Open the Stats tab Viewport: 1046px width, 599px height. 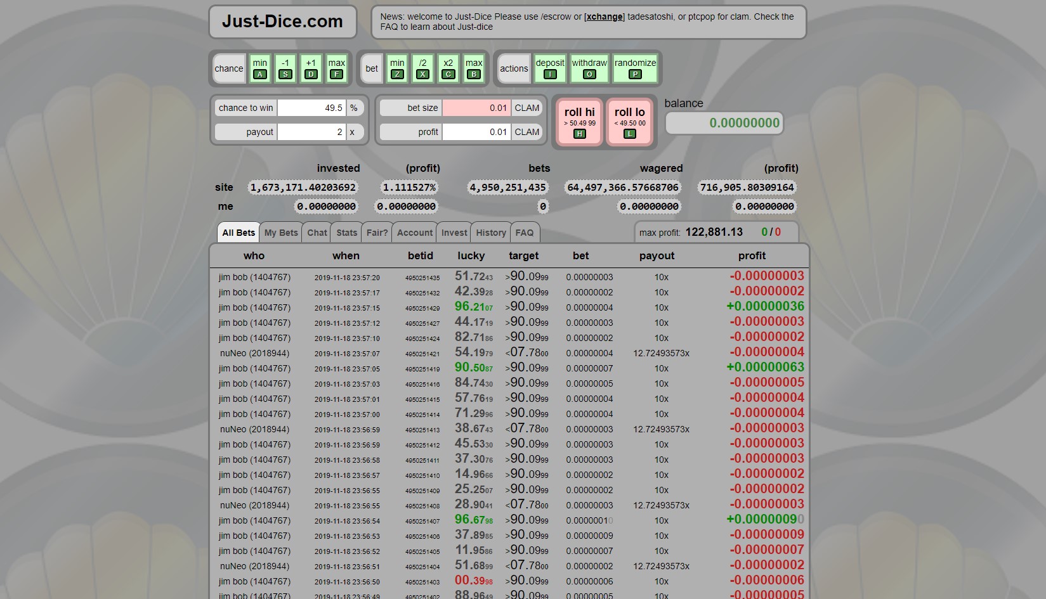[x=347, y=233]
